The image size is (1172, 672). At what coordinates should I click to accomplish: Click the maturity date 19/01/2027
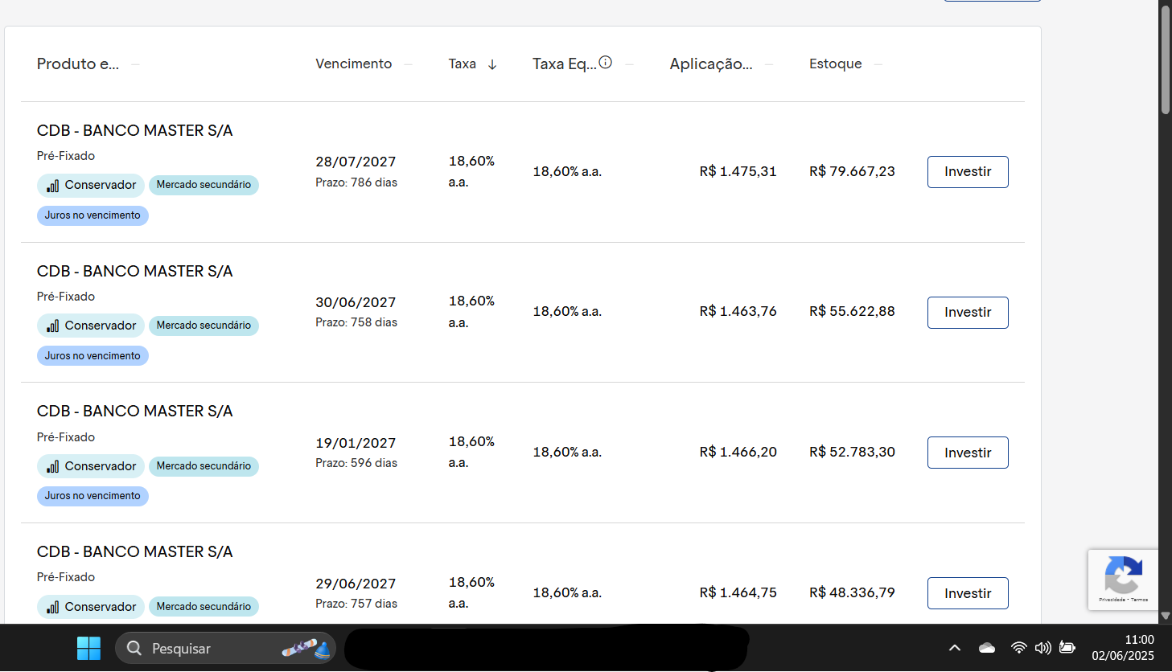pos(356,443)
